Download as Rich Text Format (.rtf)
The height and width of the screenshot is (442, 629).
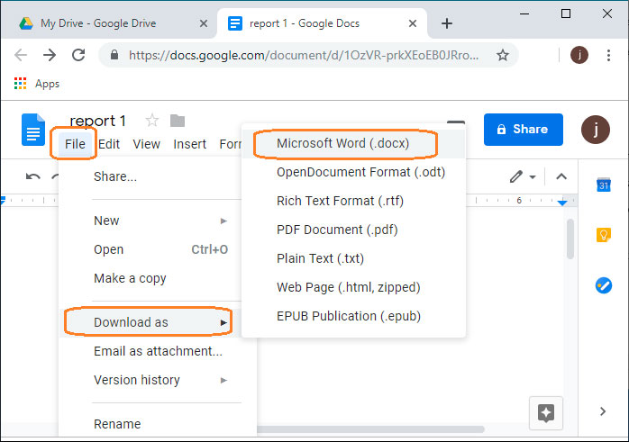[x=353, y=201]
